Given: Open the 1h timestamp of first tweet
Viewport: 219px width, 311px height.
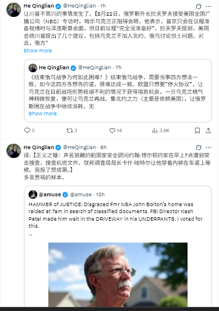Looking at the screenshot, I should point(103,6).
